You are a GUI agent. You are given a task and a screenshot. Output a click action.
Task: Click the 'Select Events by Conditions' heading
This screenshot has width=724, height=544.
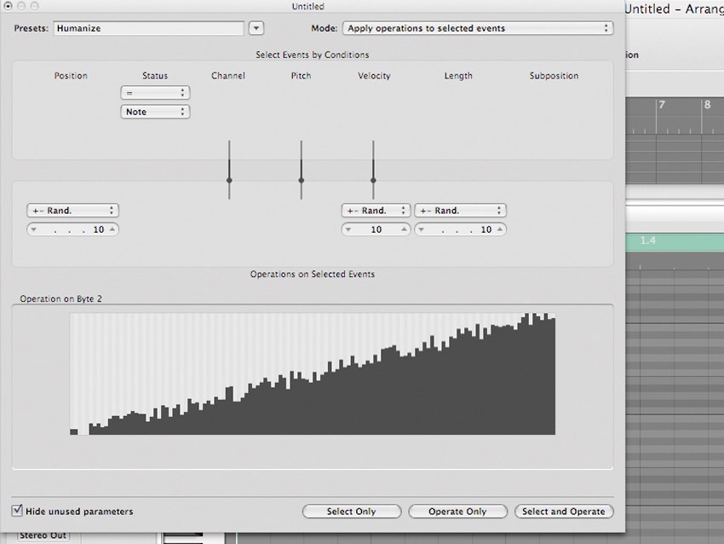click(x=313, y=55)
